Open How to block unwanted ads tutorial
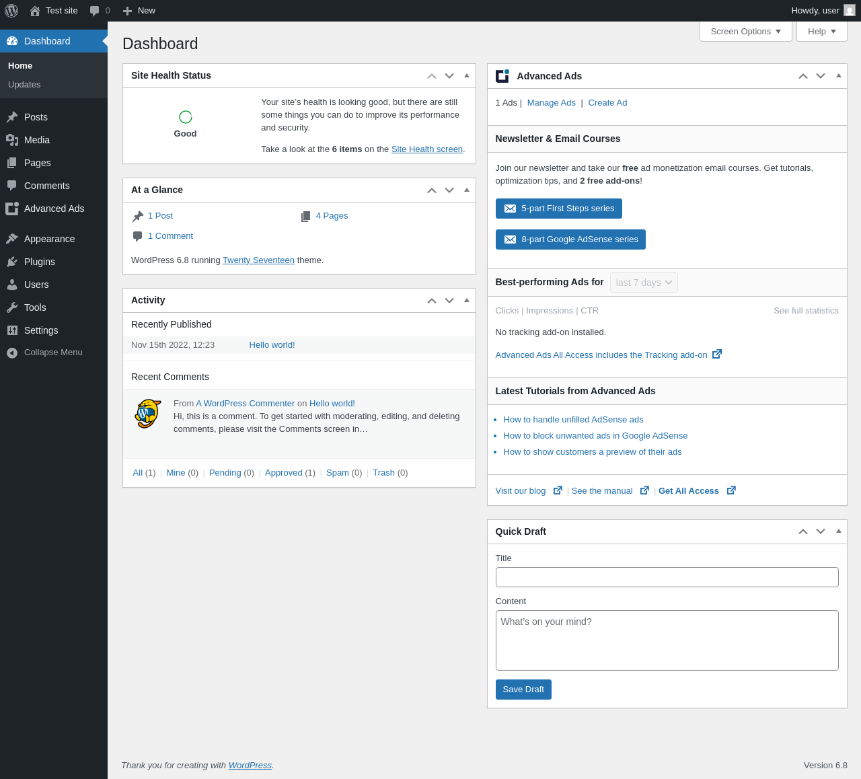The width and height of the screenshot is (861, 779). (x=595, y=436)
